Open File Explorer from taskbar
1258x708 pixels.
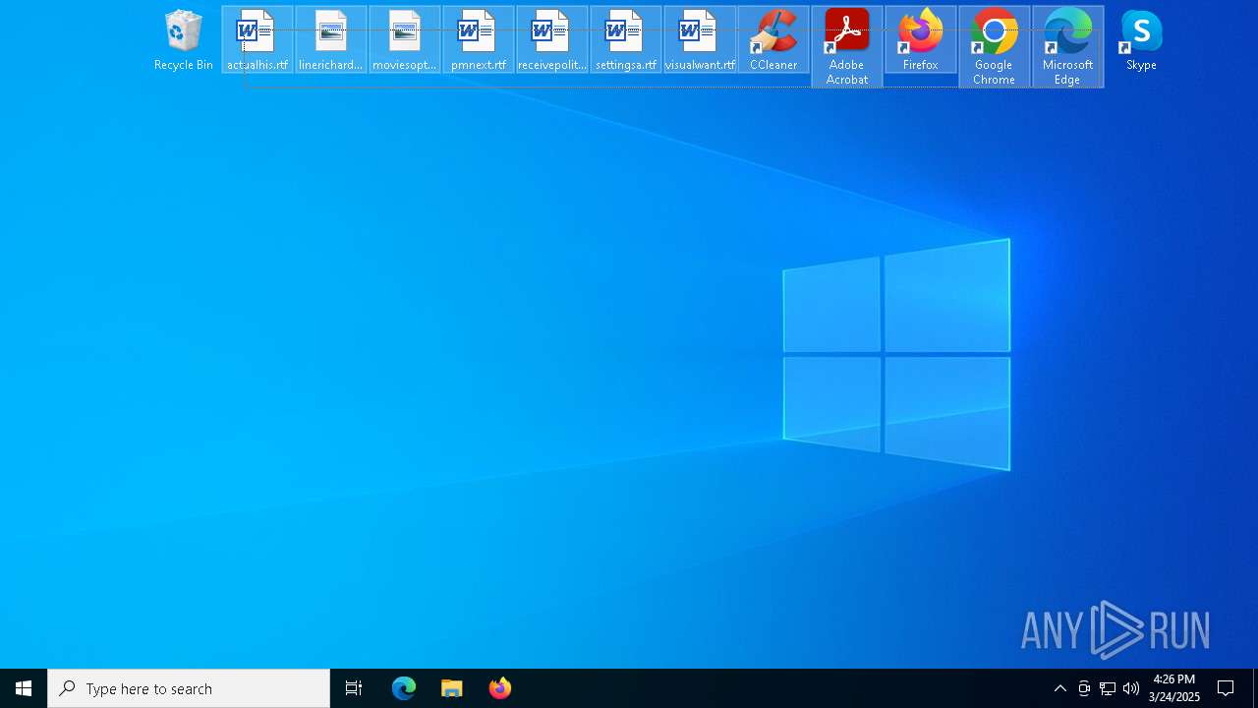click(x=452, y=688)
